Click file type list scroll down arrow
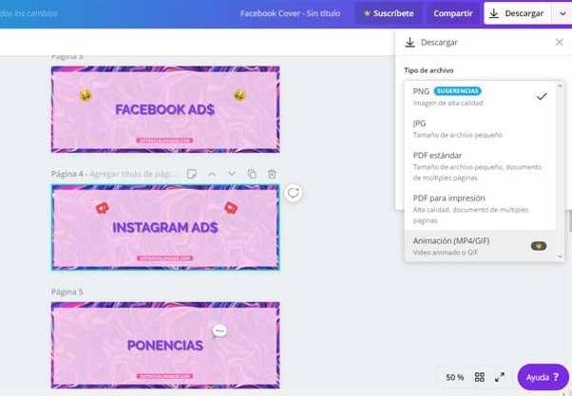572x396 pixels. pyautogui.click(x=560, y=256)
